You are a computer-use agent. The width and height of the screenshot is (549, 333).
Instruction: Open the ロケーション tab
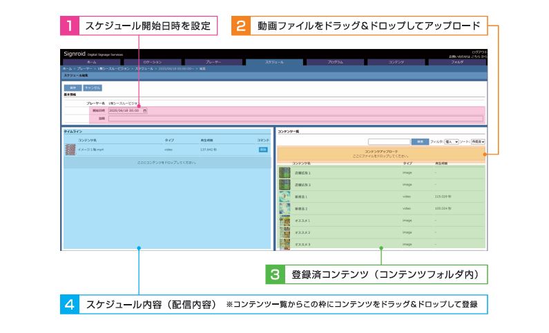click(x=152, y=62)
